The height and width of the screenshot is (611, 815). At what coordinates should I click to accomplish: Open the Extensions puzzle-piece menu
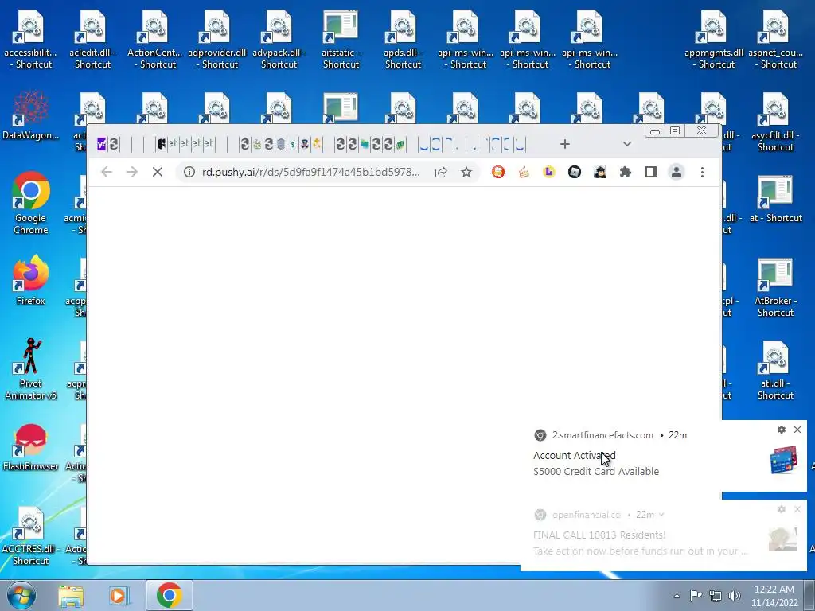(626, 172)
